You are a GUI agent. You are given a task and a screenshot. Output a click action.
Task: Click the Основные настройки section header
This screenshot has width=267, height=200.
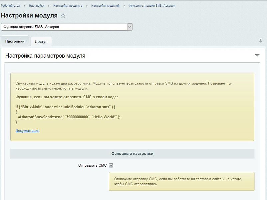[x=133, y=153]
